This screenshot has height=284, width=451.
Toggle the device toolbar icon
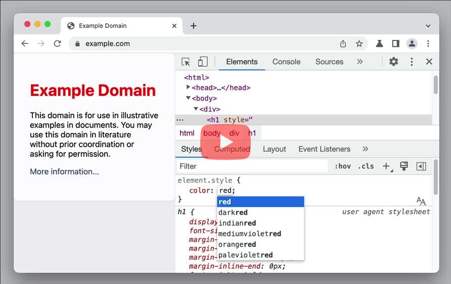click(202, 62)
